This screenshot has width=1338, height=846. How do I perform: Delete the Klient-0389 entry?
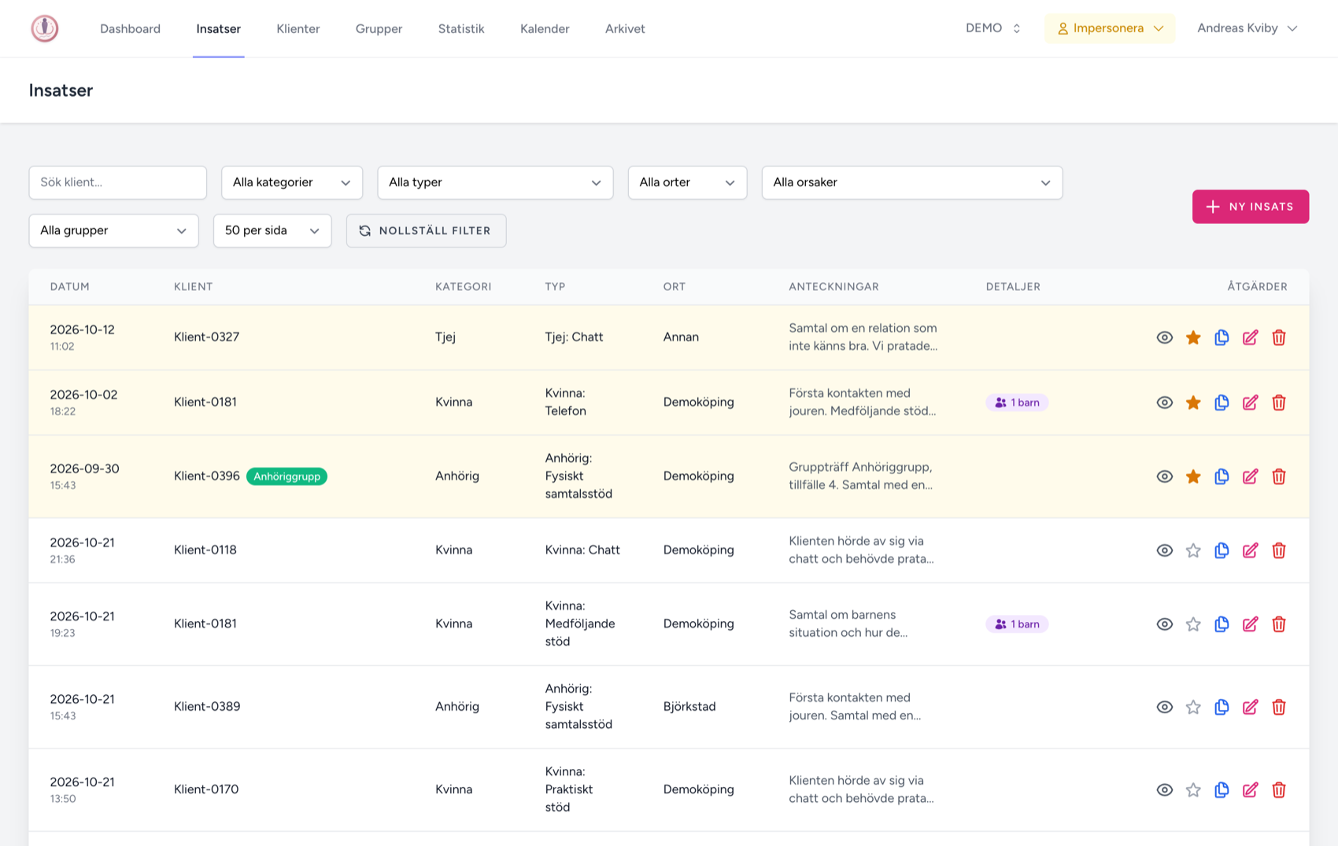coord(1279,707)
